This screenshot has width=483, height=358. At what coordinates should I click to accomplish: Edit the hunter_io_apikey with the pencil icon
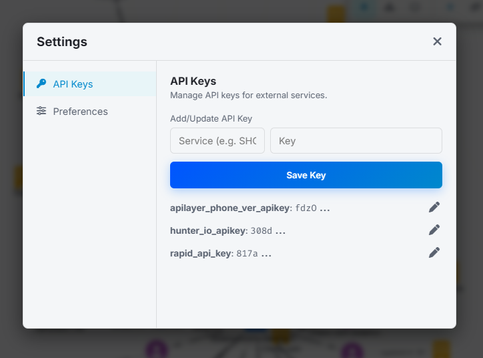click(x=434, y=230)
